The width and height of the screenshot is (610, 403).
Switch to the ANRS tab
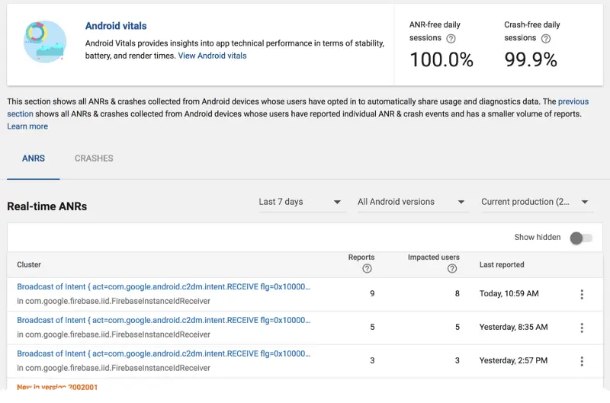34,158
